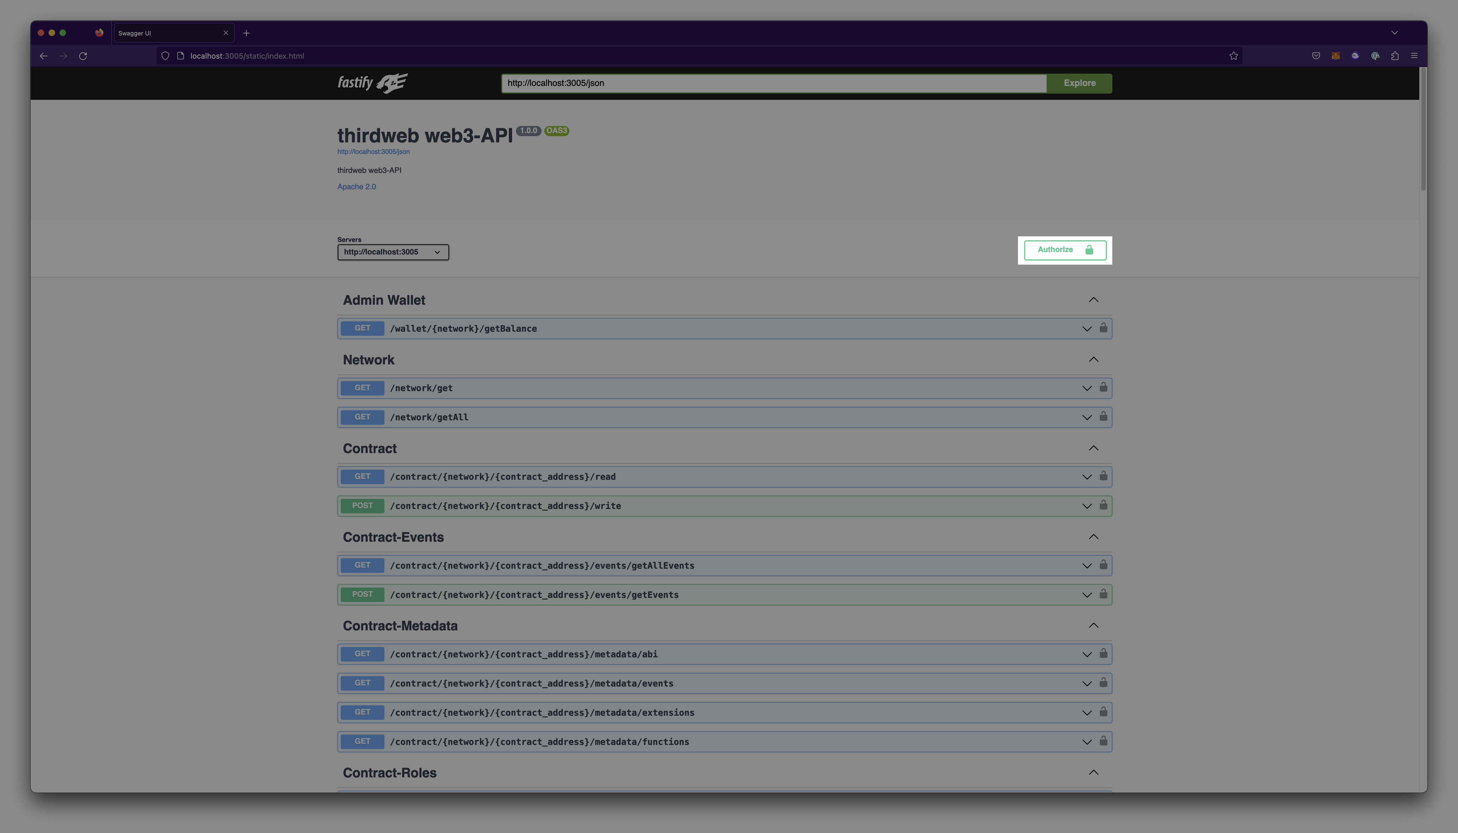The width and height of the screenshot is (1458, 833).
Task: Click lock icon on /wallet/{network}/getBalance row
Action: pos(1103,328)
